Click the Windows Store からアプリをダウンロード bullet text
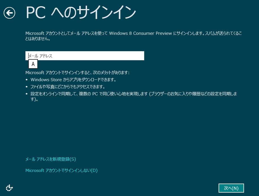 click(73, 80)
